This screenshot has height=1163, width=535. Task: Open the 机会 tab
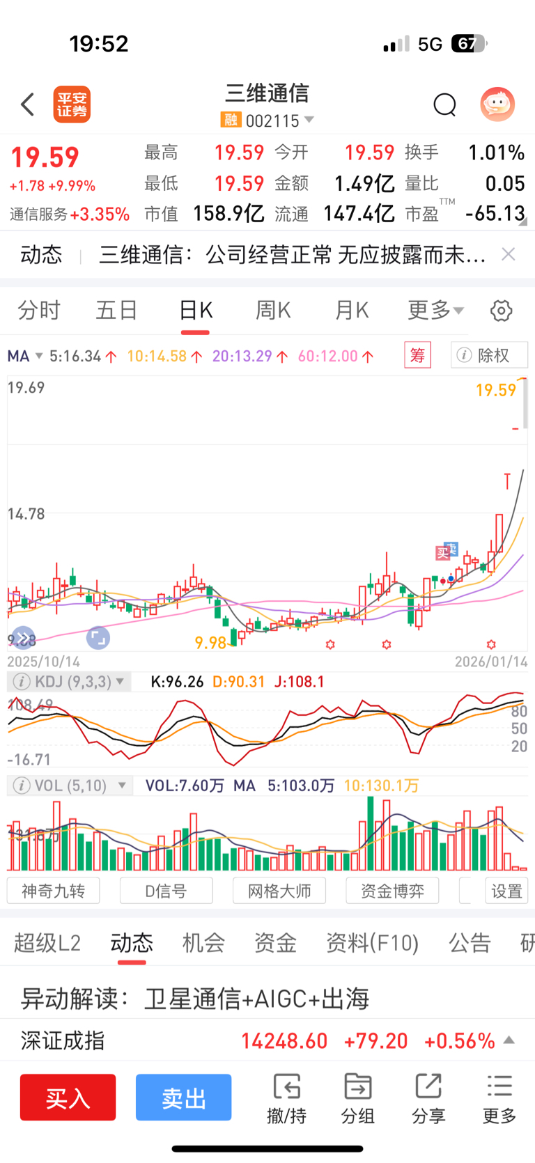[203, 942]
